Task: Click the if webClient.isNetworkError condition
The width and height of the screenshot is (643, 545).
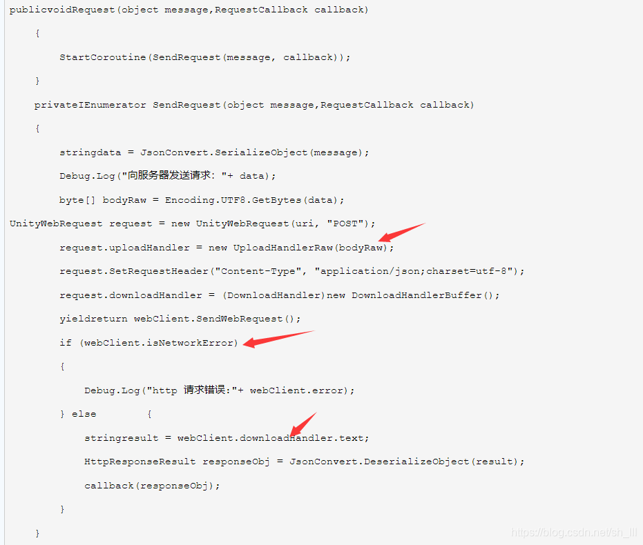Action: [148, 343]
